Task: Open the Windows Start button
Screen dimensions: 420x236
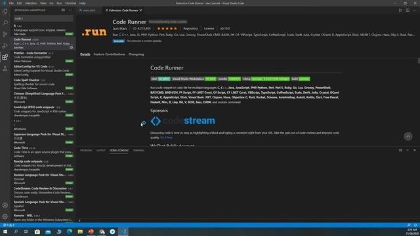Action: (x=5, y=231)
